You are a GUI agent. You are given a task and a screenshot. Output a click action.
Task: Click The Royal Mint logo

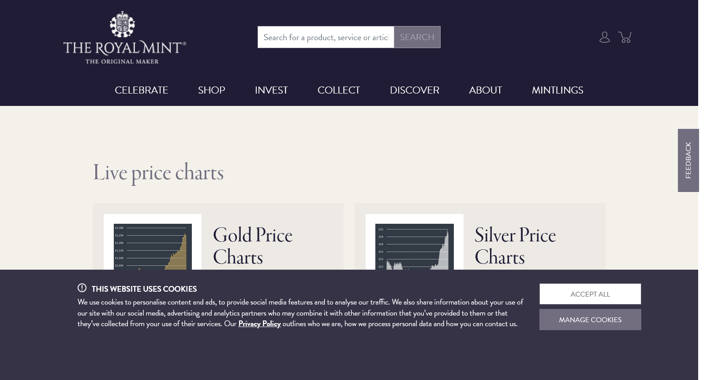tap(125, 38)
